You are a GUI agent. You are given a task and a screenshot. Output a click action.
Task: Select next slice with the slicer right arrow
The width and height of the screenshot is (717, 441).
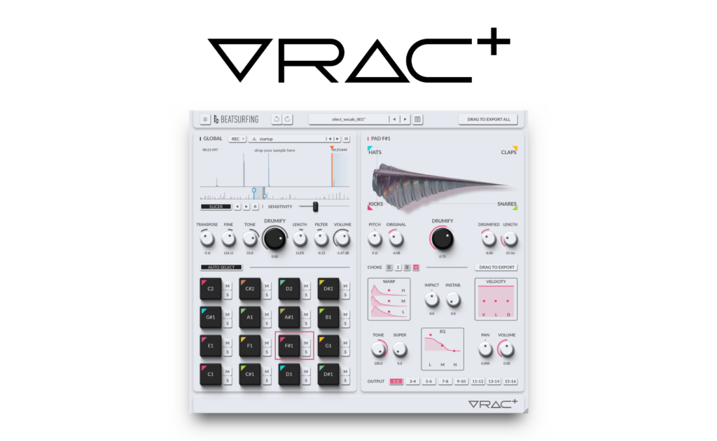point(246,206)
